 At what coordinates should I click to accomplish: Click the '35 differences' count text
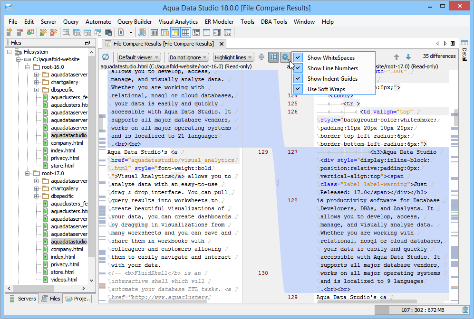coord(439,56)
